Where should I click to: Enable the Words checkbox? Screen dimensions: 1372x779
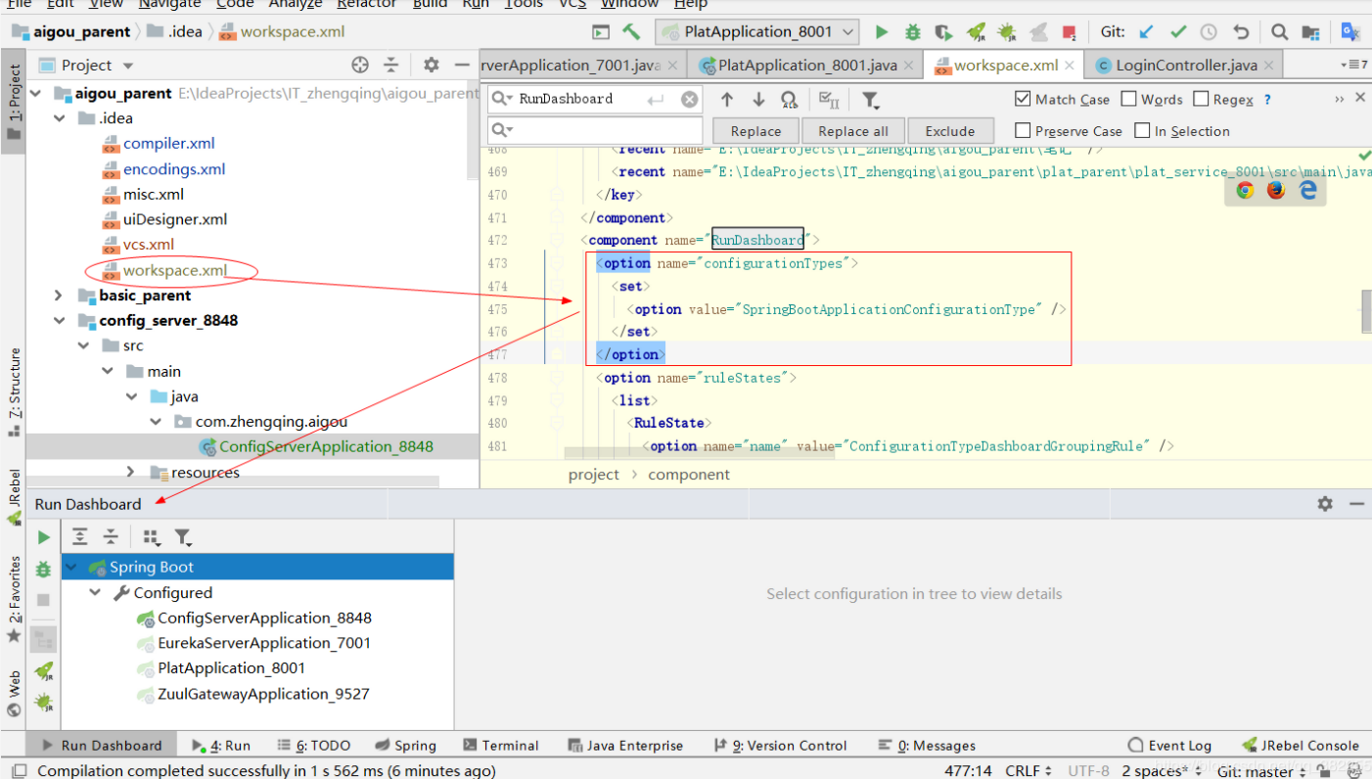click(1128, 99)
